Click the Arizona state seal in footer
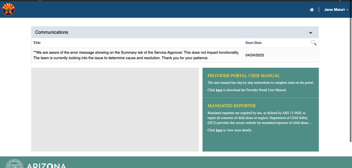 [14, 164]
